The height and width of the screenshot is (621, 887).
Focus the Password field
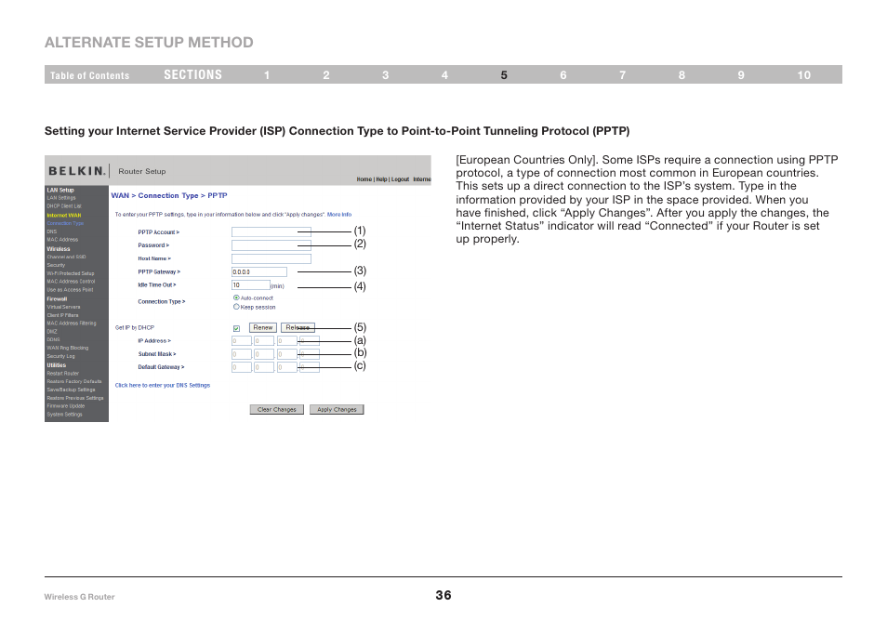[271, 245]
